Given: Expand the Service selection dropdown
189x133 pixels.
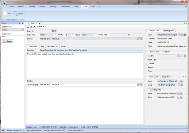Looking at the screenshot, I should pyautogui.click(x=139, y=39).
